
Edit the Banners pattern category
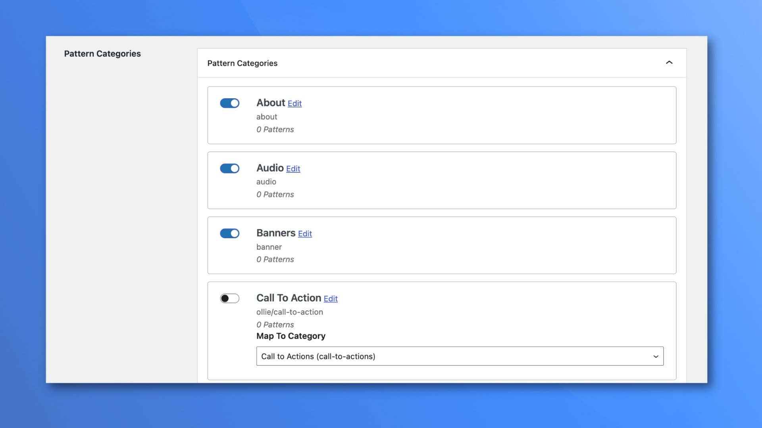[305, 234]
